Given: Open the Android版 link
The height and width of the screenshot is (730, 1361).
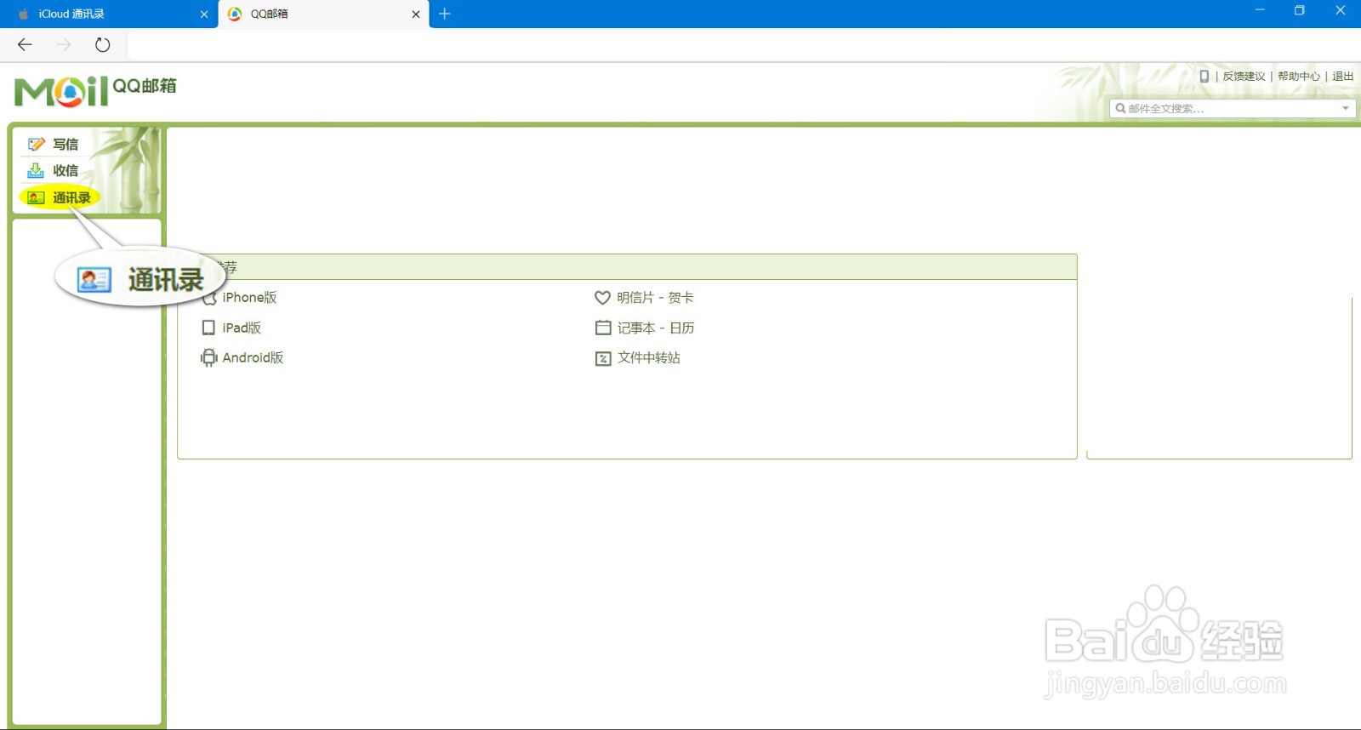Looking at the screenshot, I should click(253, 357).
